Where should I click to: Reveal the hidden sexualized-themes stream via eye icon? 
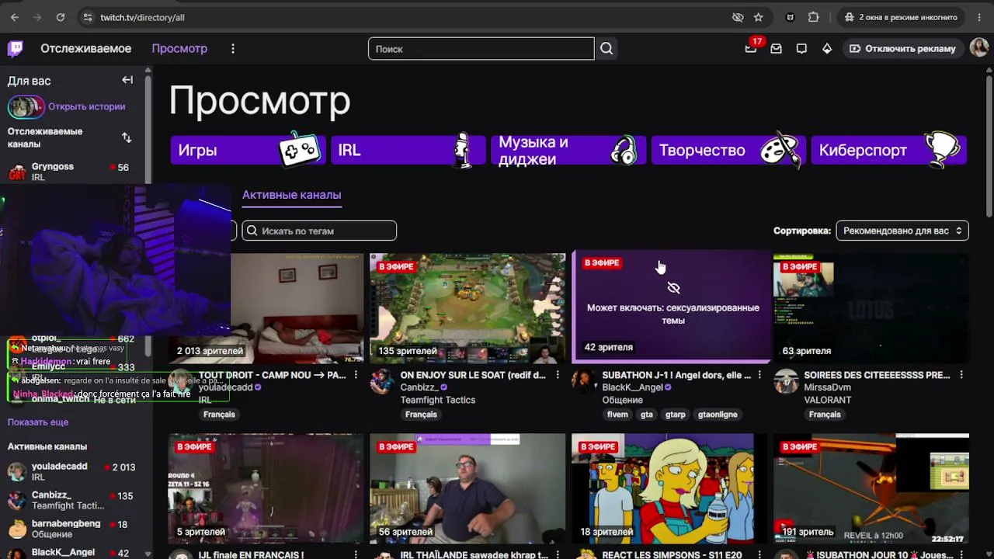(673, 288)
